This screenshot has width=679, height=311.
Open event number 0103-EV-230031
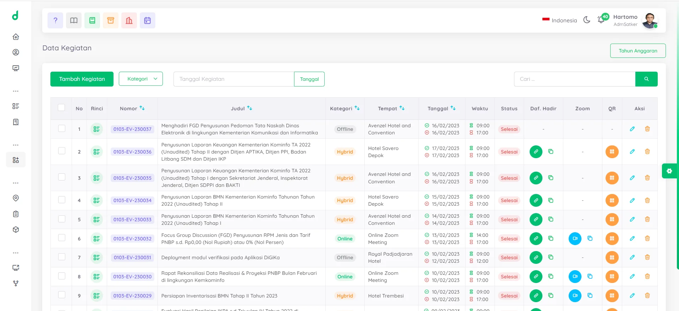(x=132, y=257)
